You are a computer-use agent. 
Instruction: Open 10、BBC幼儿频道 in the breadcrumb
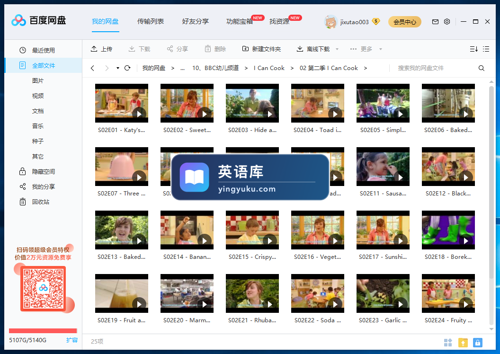coord(215,68)
